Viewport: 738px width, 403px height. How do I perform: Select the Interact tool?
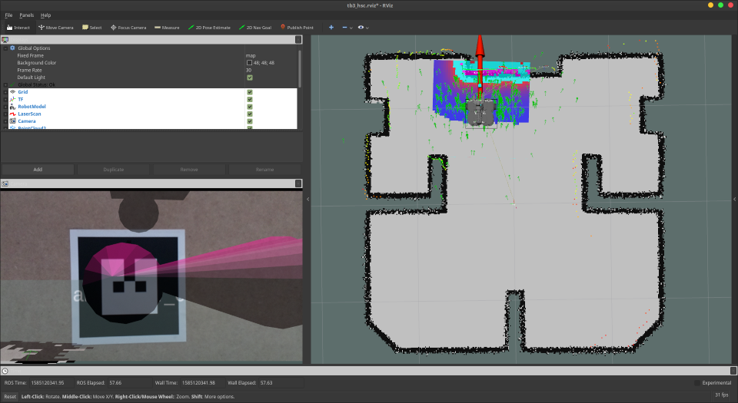(18, 27)
